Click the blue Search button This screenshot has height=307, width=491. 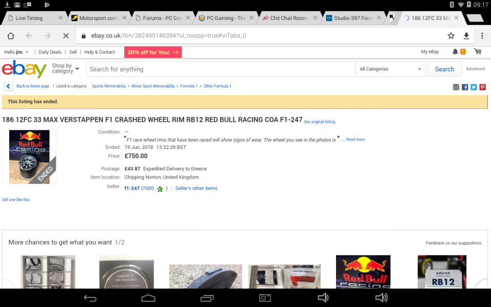pyautogui.click(x=444, y=69)
